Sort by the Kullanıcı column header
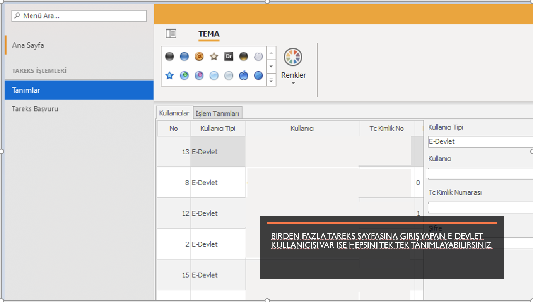 tap(302, 129)
